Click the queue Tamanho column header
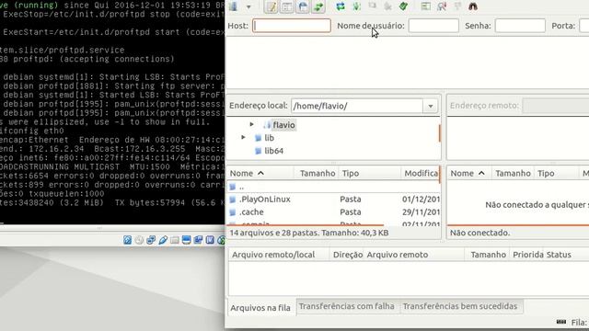Screen dimensions: 589x331 [488, 255]
